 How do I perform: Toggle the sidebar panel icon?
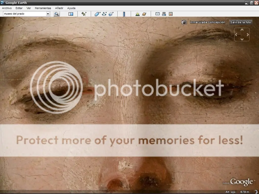click(x=71, y=14)
